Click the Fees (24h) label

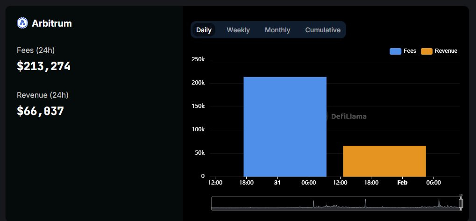tap(36, 50)
